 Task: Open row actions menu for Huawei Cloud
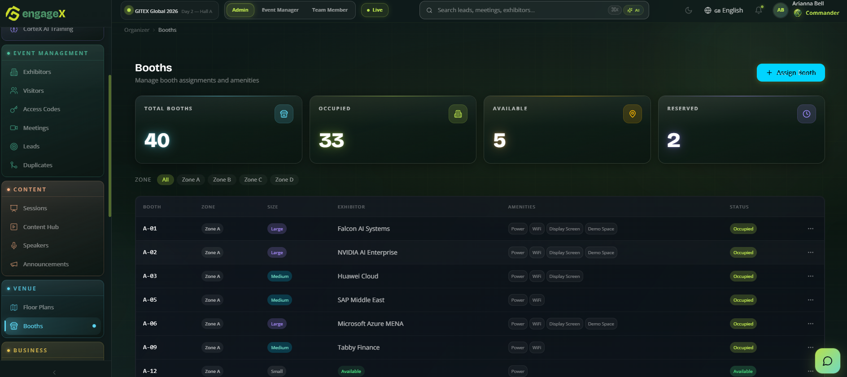click(811, 276)
